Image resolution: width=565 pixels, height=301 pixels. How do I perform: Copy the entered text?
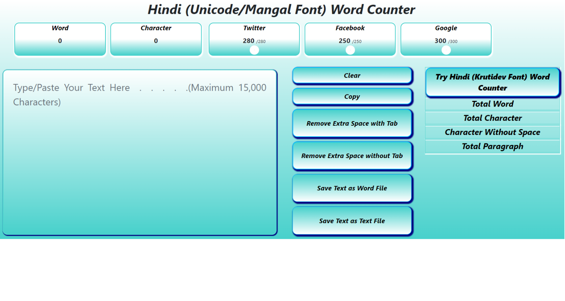point(352,97)
